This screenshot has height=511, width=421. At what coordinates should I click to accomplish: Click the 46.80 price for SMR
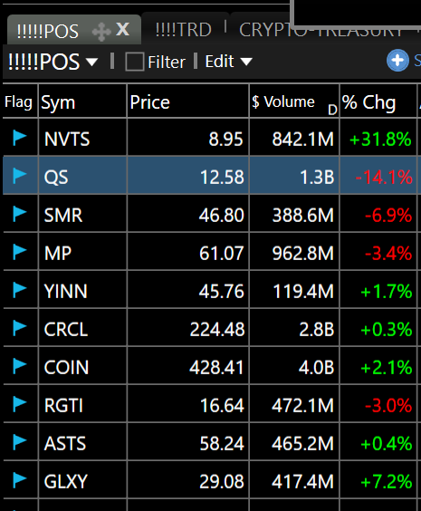222,216
